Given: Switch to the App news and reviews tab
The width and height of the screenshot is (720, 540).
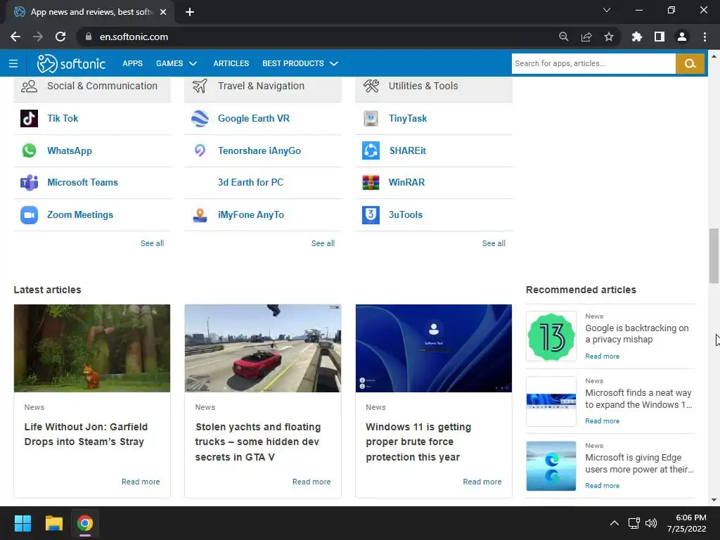Looking at the screenshot, I should tap(87, 12).
